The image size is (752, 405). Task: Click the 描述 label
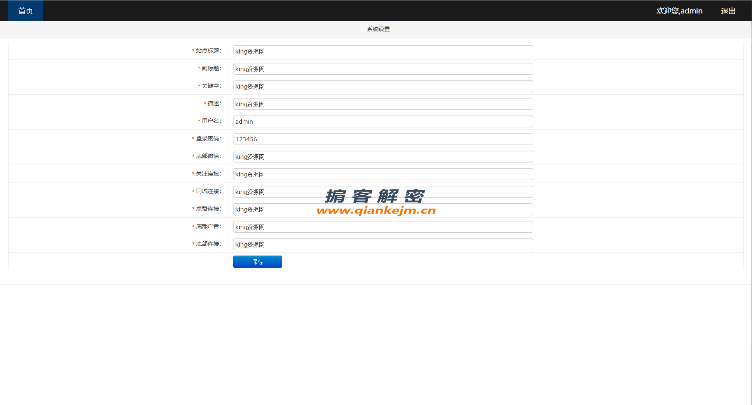(x=214, y=103)
